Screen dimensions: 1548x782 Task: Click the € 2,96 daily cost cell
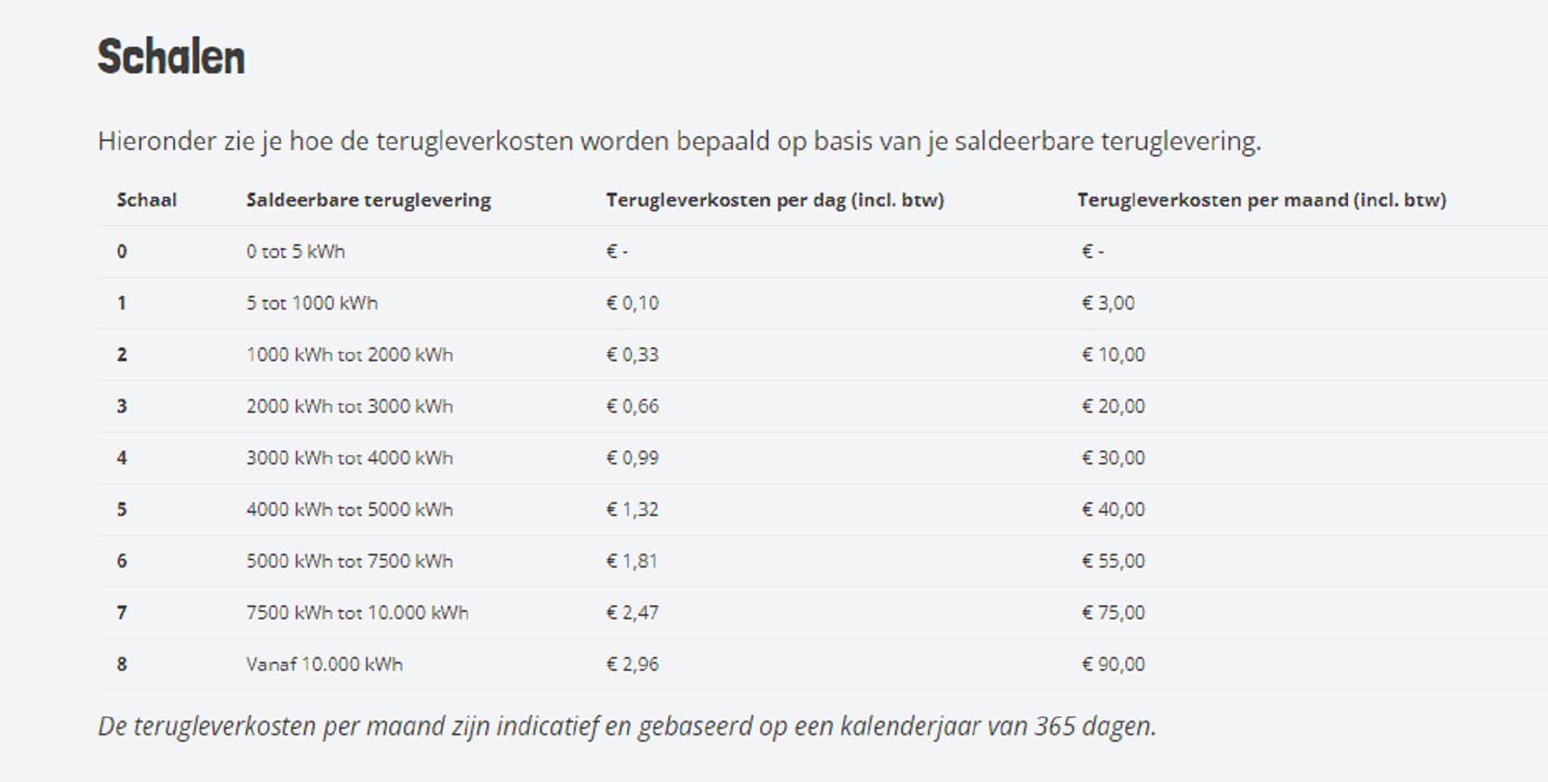tap(632, 664)
